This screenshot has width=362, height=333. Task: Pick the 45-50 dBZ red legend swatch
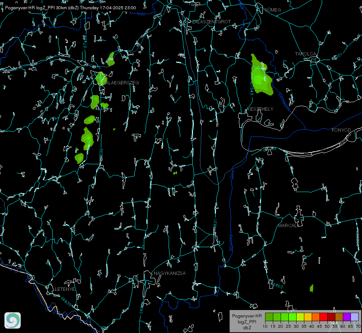(324, 317)
